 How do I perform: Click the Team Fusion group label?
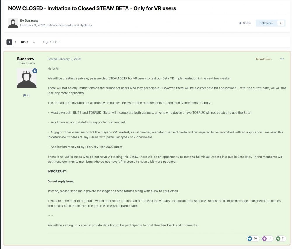tap(264, 59)
